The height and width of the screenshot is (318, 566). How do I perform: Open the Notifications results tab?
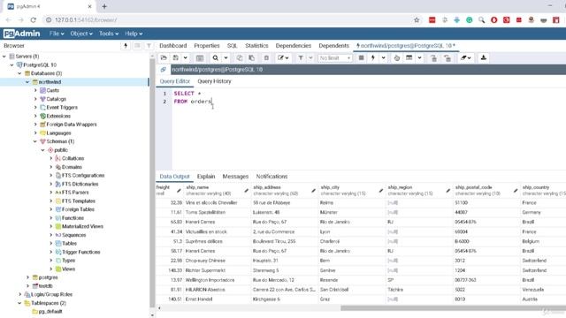(272, 177)
